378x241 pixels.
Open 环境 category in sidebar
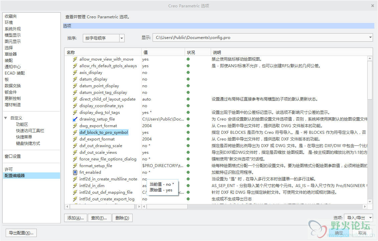pos(9,22)
